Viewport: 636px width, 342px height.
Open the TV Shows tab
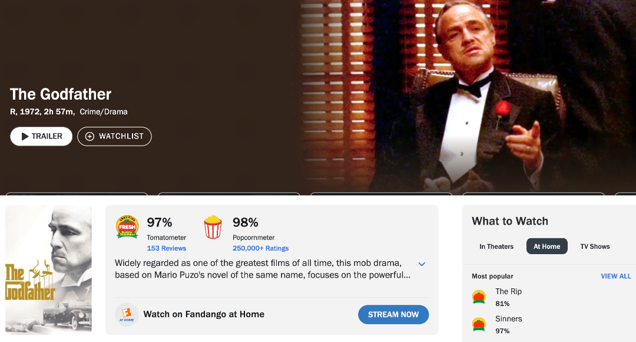[x=595, y=246]
